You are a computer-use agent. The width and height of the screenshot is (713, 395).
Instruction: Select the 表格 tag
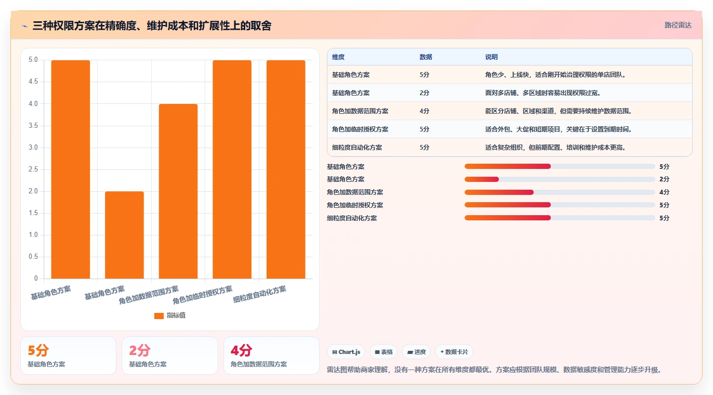pyautogui.click(x=384, y=352)
